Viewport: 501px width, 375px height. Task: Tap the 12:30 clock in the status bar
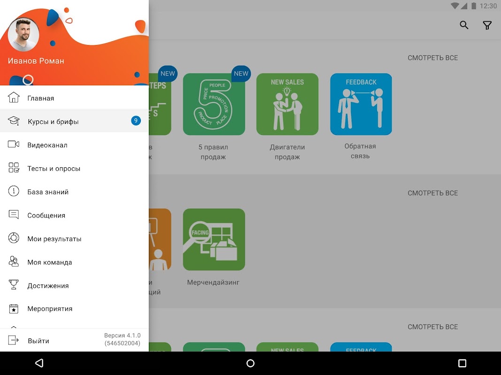pyautogui.click(x=488, y=6)
